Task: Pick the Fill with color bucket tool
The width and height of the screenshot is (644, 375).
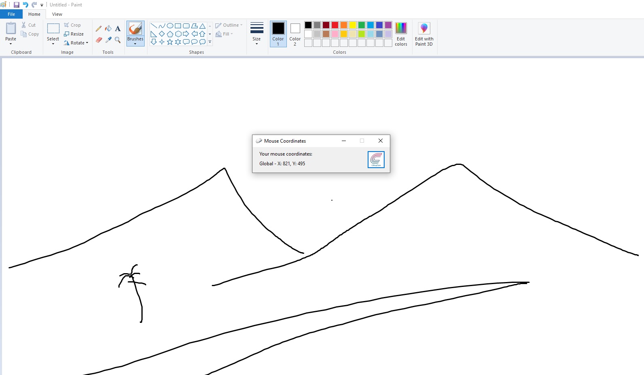Action: pyautogui.click(x=108, y=29)
